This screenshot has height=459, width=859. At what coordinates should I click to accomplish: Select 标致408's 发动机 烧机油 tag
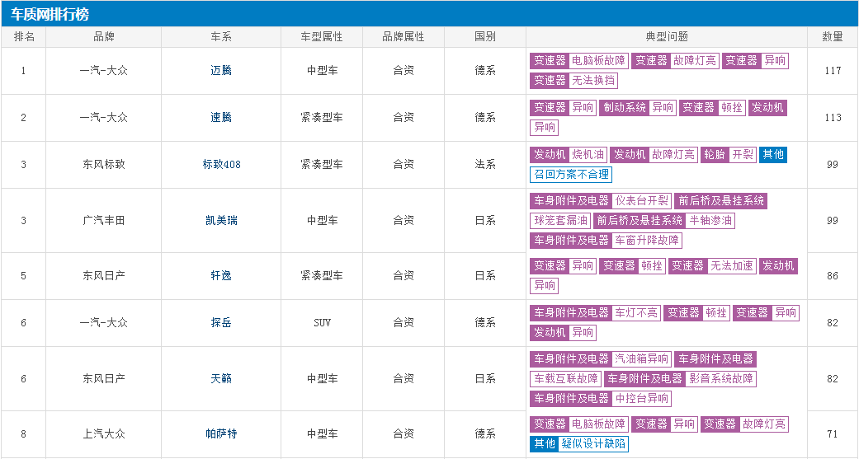point(569,155)
